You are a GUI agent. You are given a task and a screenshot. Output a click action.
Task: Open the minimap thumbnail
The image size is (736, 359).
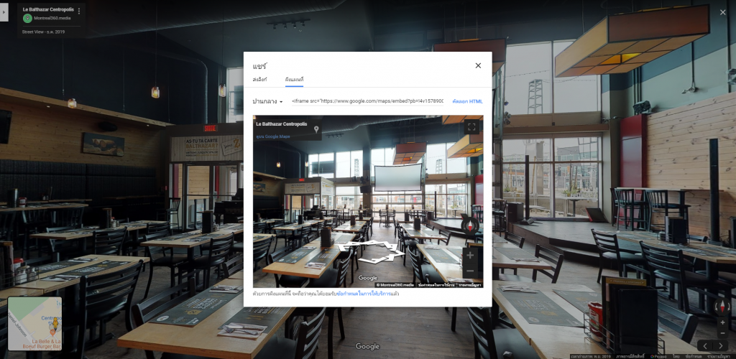point(34,323)
